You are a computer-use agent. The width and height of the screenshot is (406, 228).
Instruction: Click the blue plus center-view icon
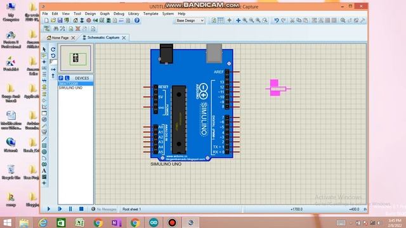(238, 20)
